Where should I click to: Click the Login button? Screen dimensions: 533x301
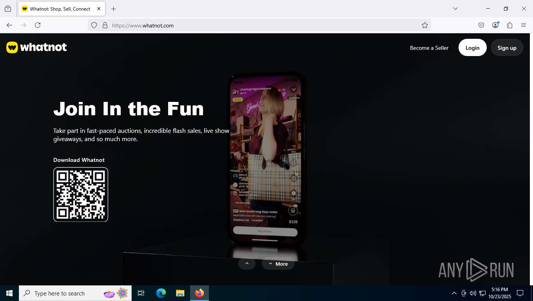[x=472, y=48]
